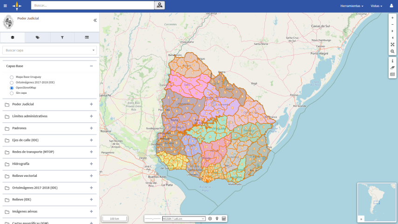Go to next map view arrow
This screenshot has width=398, height=224.
(x=392, y=31)
